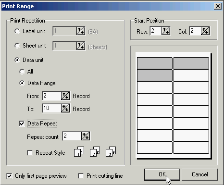
Task: Adjust the Start Position Col spinner
Action: pos(205,31)
